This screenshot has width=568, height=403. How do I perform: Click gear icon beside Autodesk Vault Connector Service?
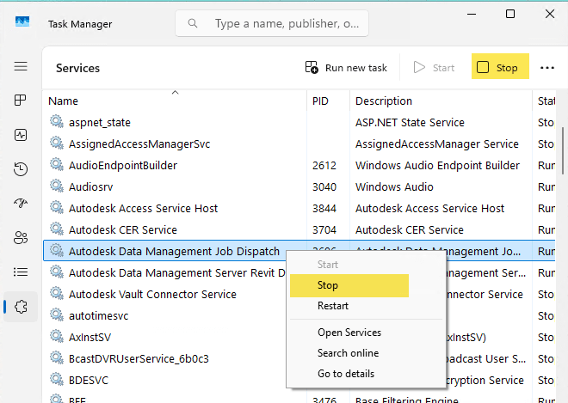pos(57,293)
